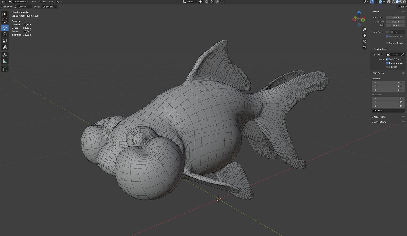407x236 pixels.
Task: Collapse the 3D Cursor panel
Action: pyautogui.click(x=378, y=73)
